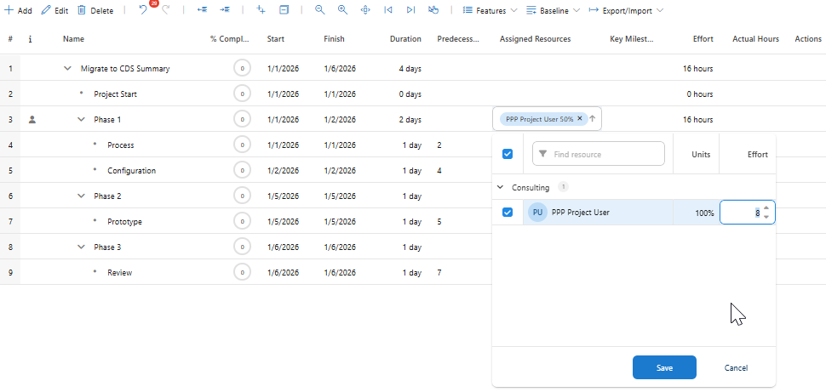This screenshot has height=392, width=826.
Task: Collapse Migrate to CDS Summary row
Action: [68, 69]
